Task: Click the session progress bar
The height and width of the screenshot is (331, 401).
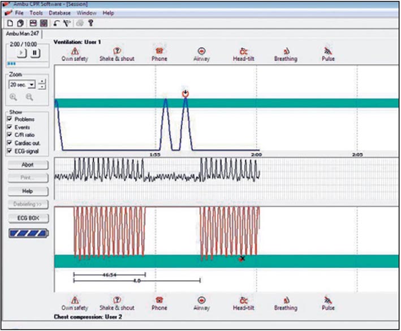Action: 27,63
